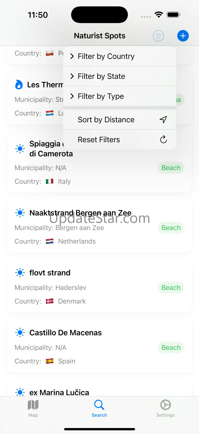Tap the Denmark flag icon
Screen dimensions: 199x434
click(x=49, y=301)
